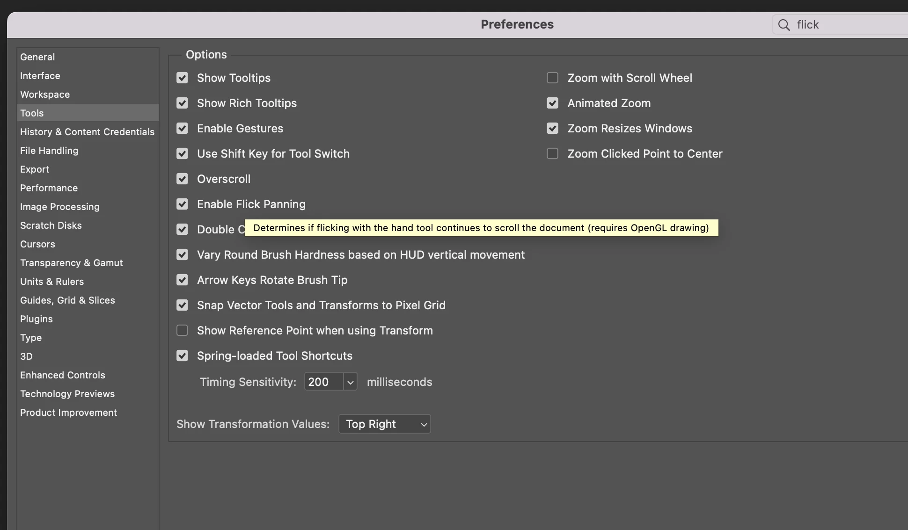Click the search magnifier icon
Screen dimensions: 908x530
(784, 25)
